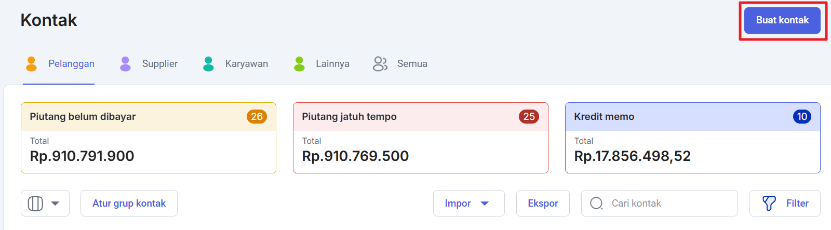Click the purple Supplier person icon

tap(125, 64)
